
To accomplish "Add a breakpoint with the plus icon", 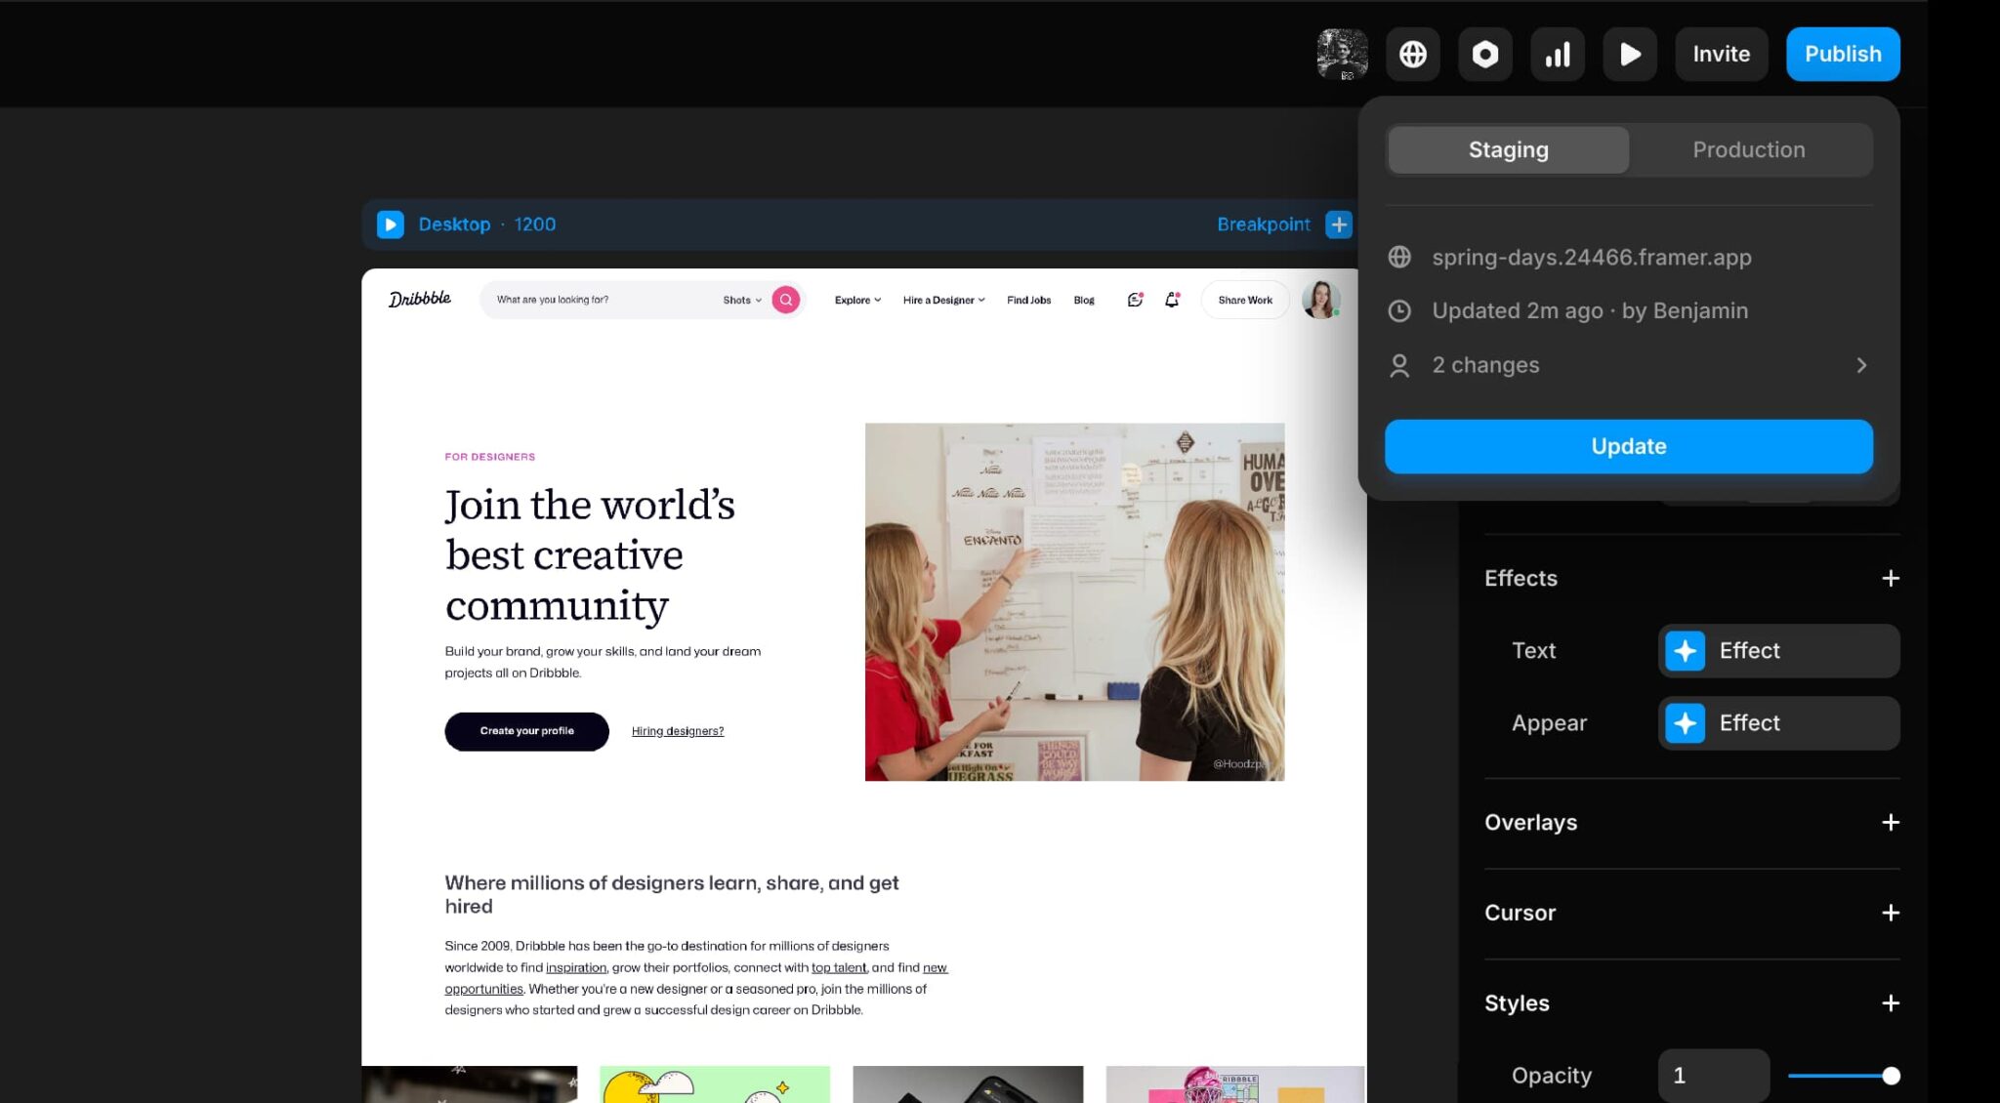I will coord(1339,224).
